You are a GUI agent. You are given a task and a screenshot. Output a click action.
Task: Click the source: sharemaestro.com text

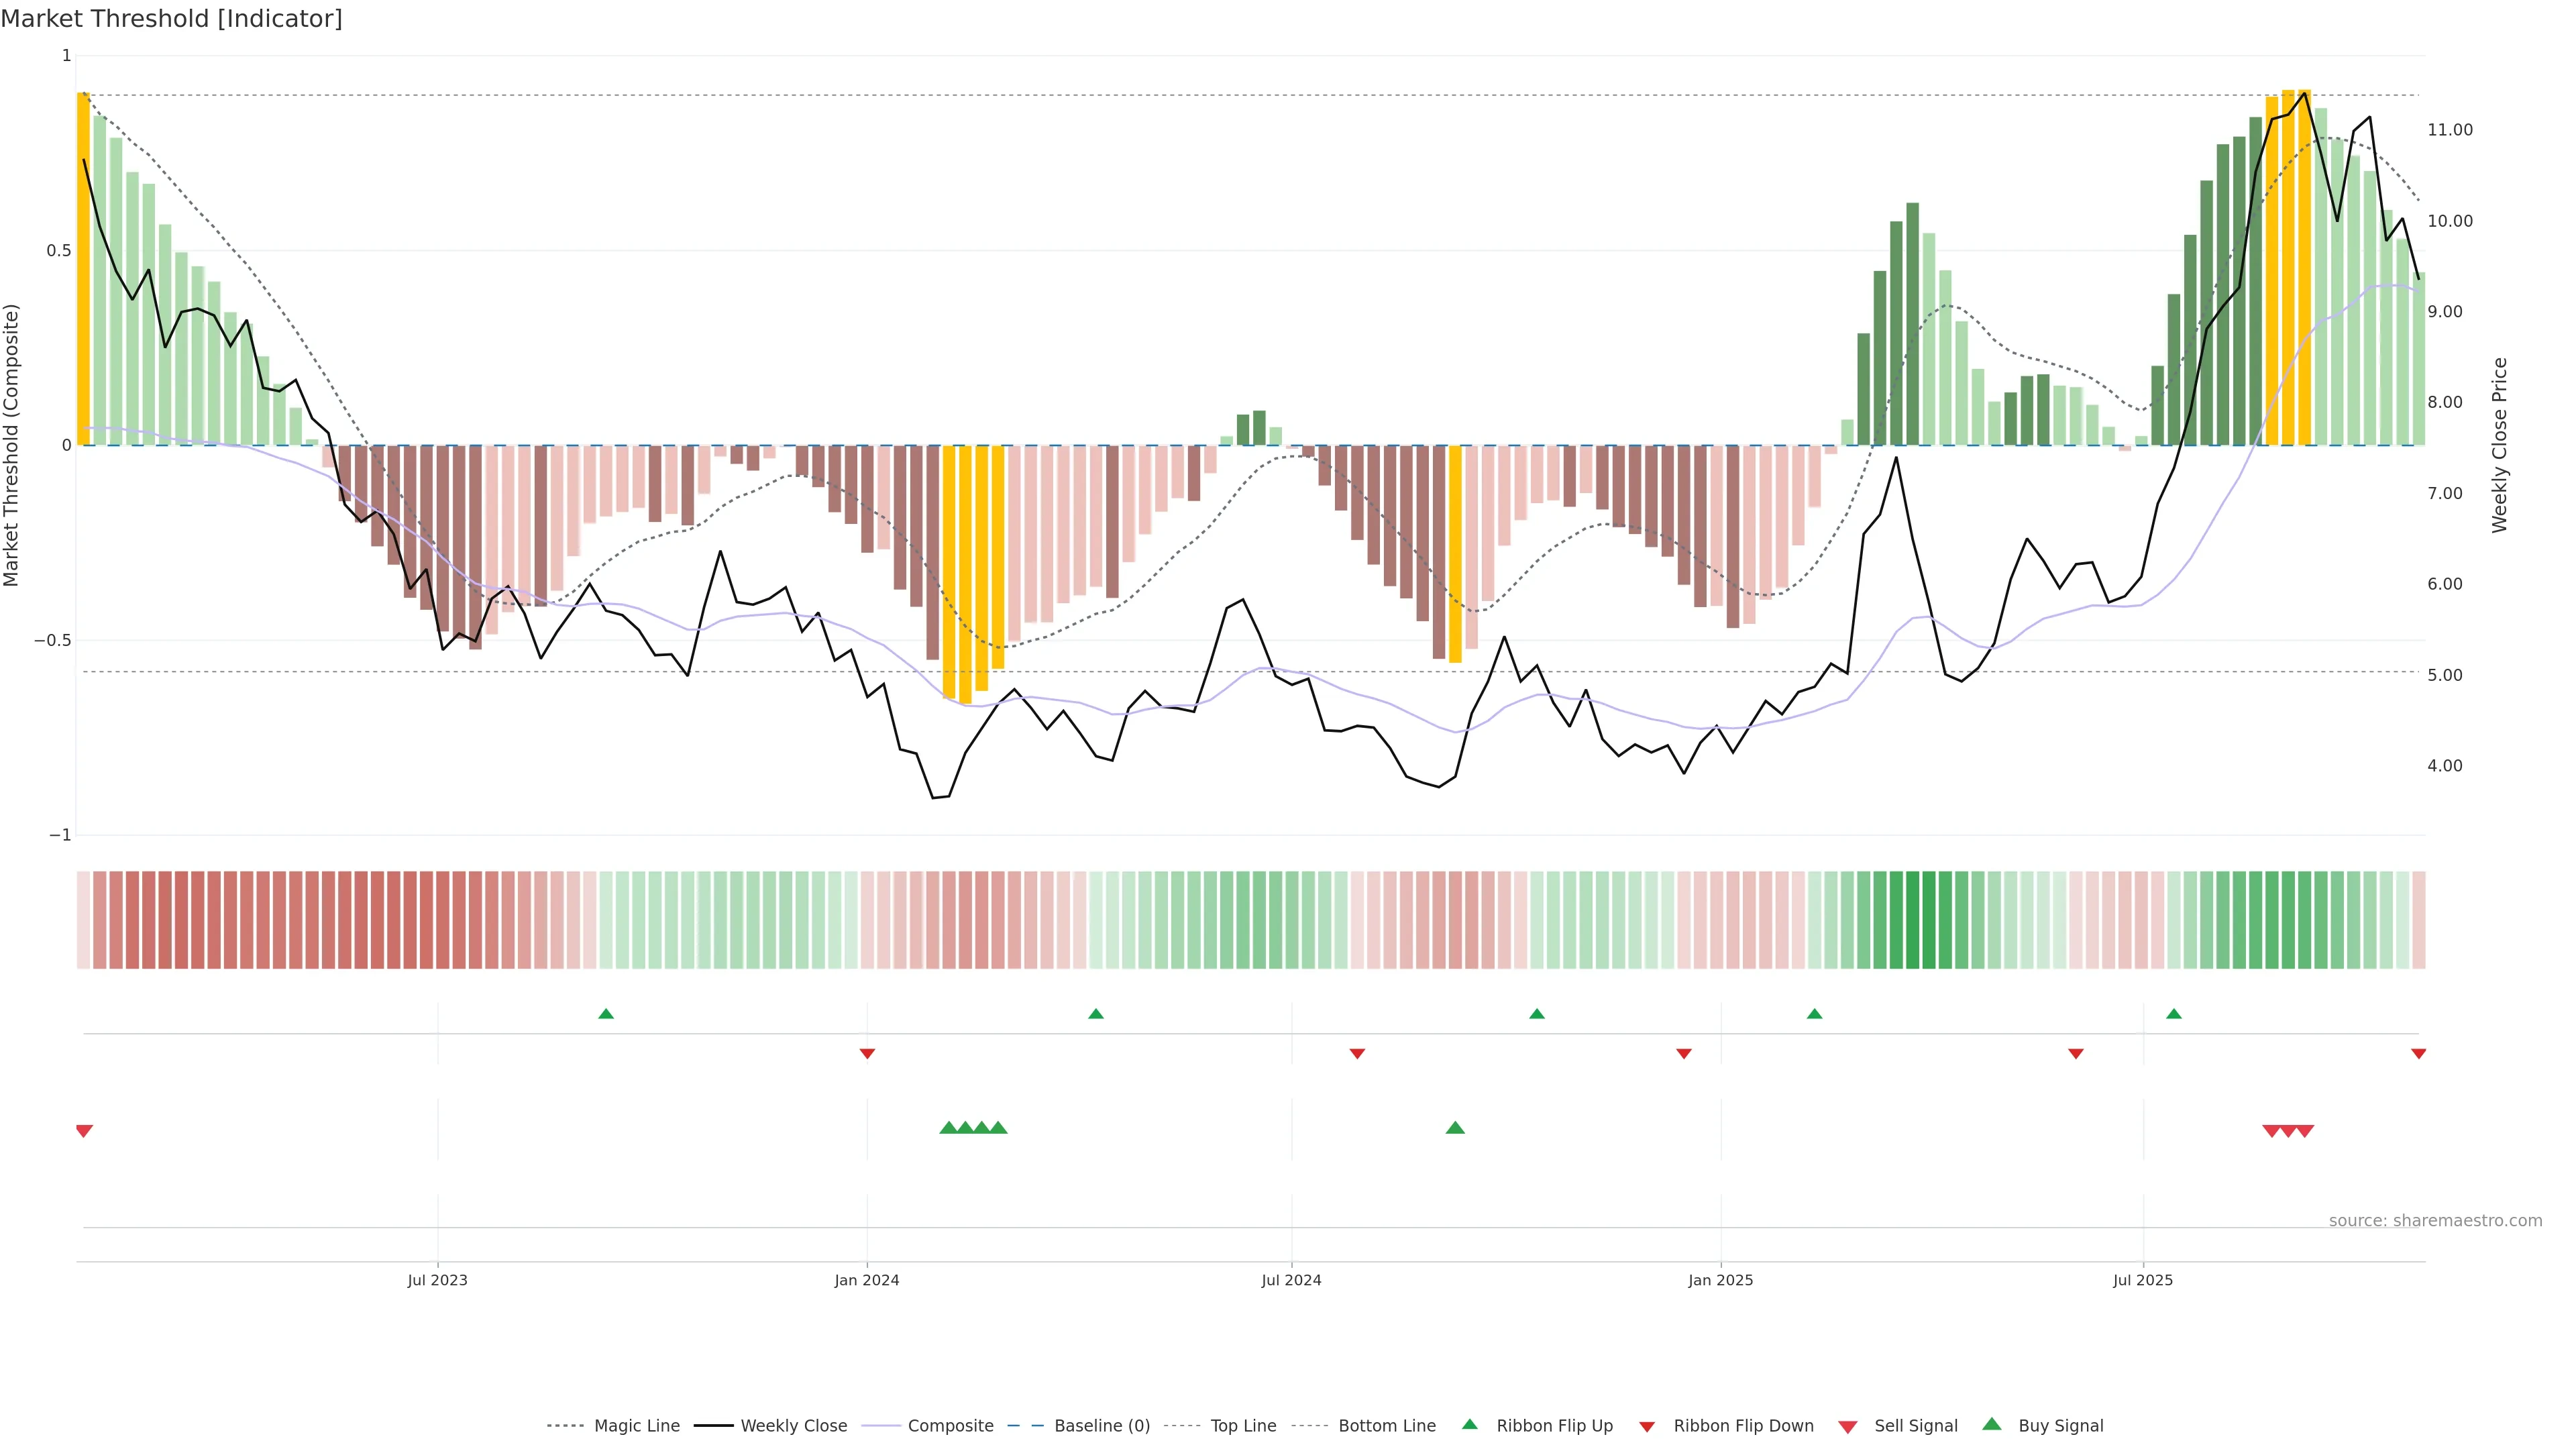[x=2435, y=1221]
